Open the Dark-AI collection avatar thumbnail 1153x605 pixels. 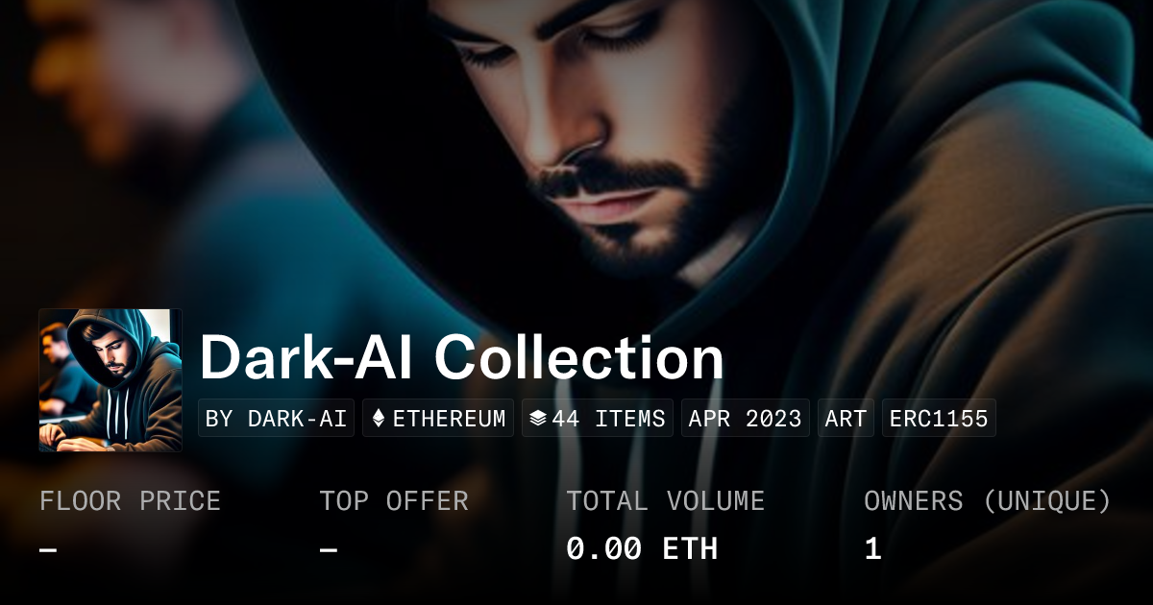(110, 380)
